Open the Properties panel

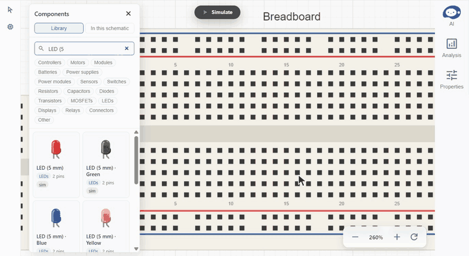coord(451,79)
